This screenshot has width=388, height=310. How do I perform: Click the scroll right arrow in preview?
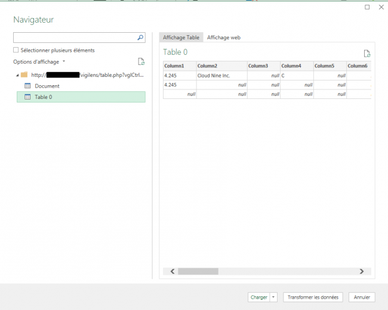click(x=361, y=271)
